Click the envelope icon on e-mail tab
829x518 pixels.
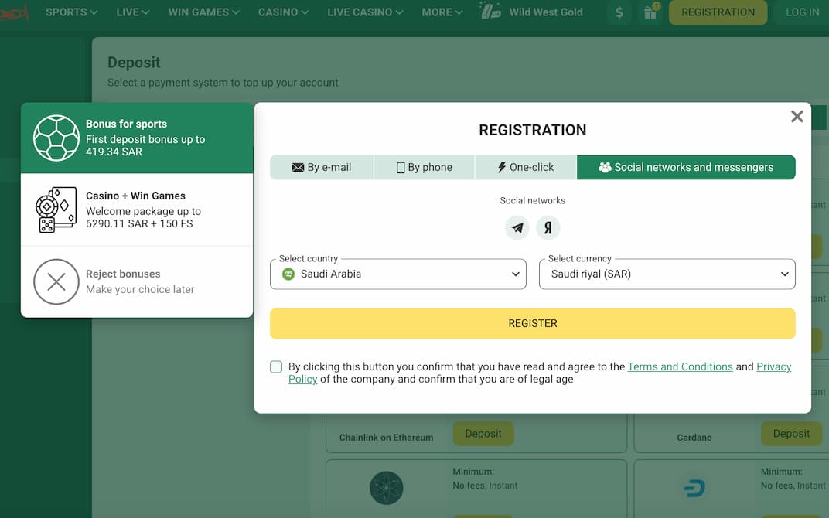point(299,168)
